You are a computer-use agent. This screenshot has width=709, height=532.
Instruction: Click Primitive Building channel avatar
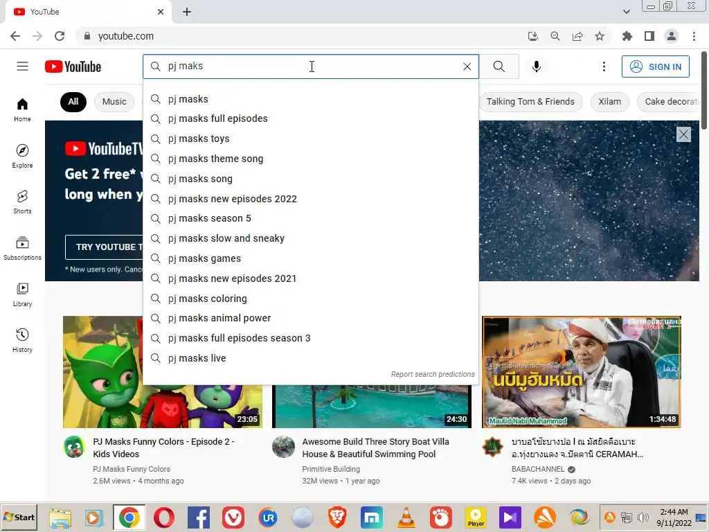(283, 447)
